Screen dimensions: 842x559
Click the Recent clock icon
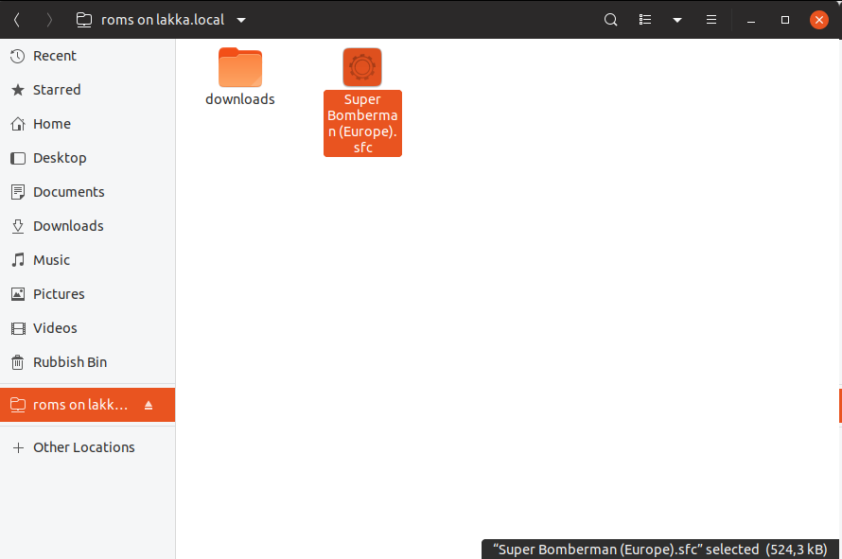[18, 56]
